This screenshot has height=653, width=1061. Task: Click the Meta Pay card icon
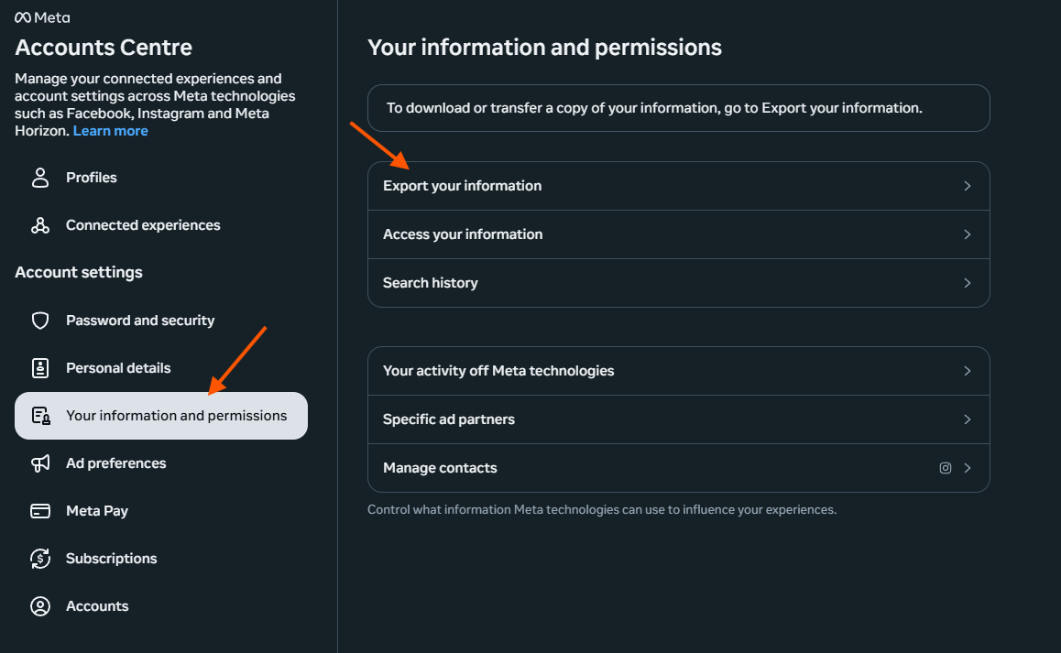[x=40, y=511]
